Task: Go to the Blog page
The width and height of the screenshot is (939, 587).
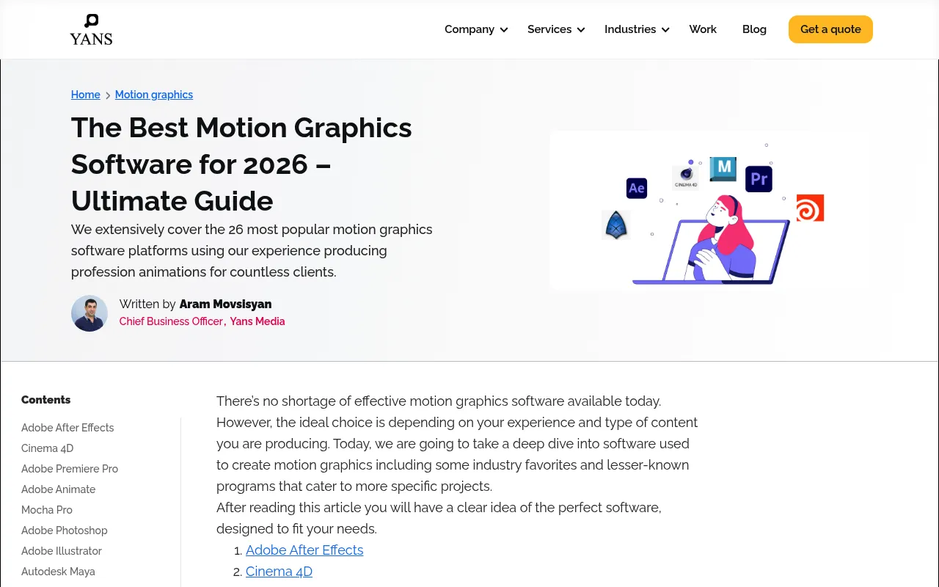Action: pyautogui.click(x=754, y=29)
